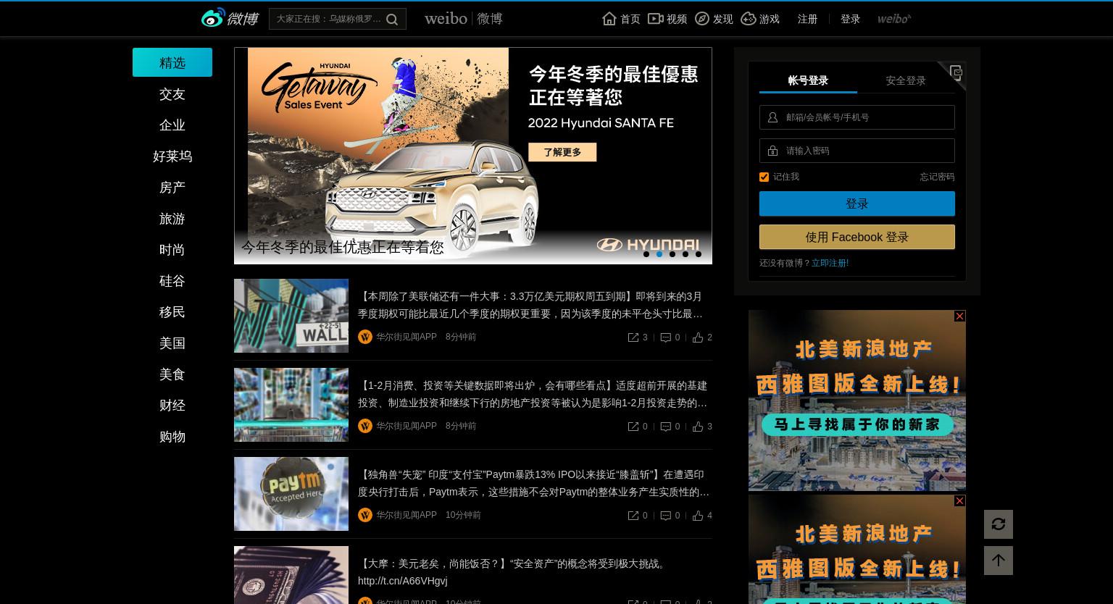Open 视频 video navigation item

click(x=667, y=19)
